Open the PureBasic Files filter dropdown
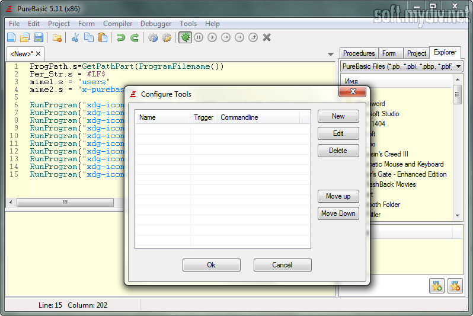The width and height of the screenshot is (473, 316). point(402,66)
